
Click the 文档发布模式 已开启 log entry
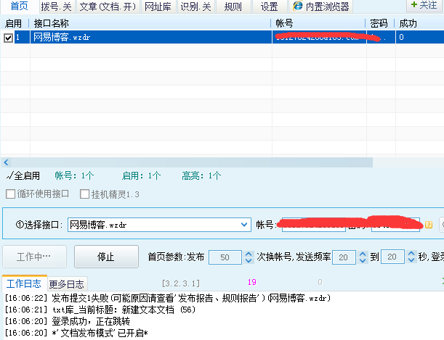point(76,333)
